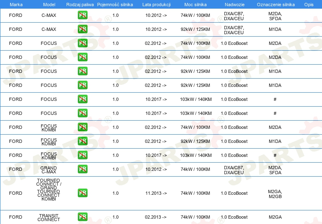Click the Lata produkcji column header
Screen dimensions: 322x224
(156, 5)
